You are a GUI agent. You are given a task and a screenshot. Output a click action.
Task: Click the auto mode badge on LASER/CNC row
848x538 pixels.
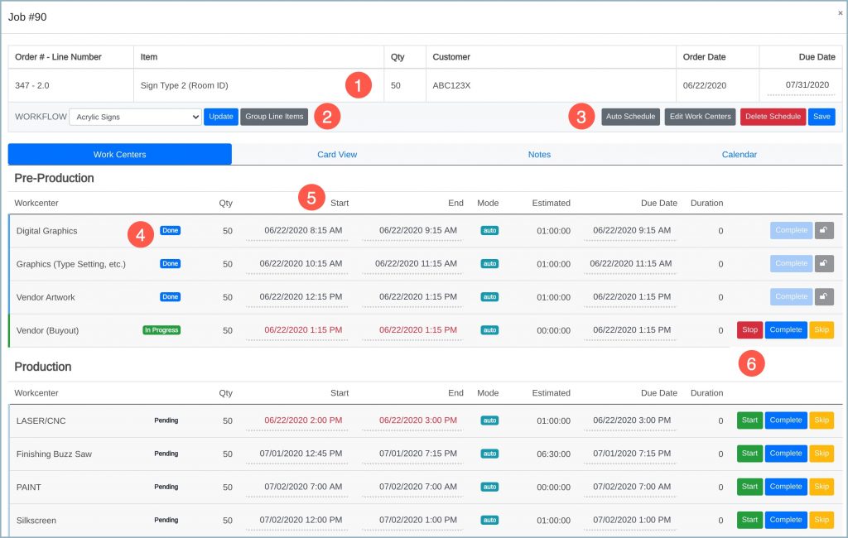point(488,420)
